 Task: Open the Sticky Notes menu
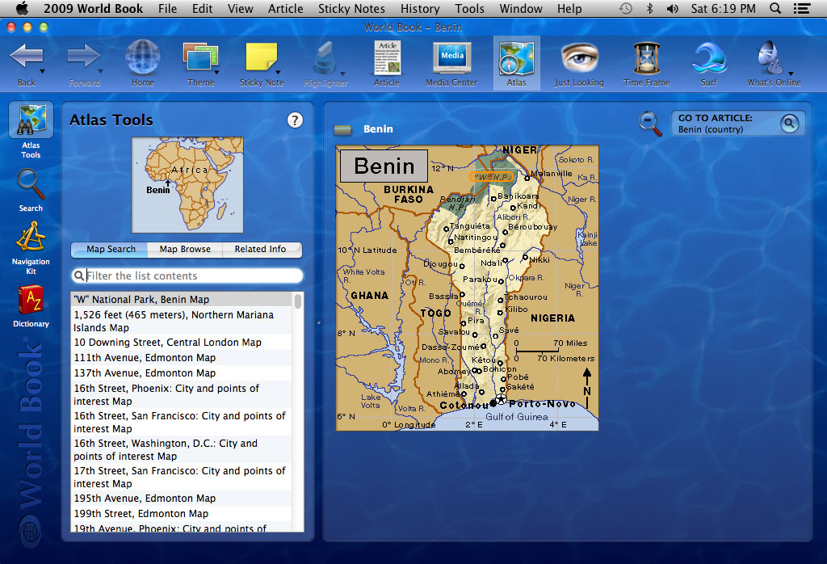click(351, 8)
